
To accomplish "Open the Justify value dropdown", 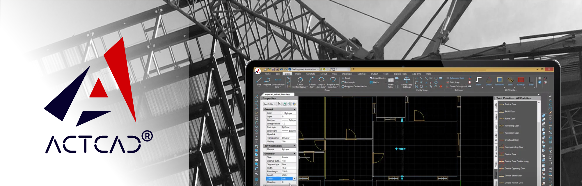I will [294, 179].
